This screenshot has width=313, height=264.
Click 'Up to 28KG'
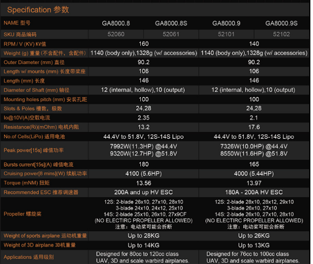(x=143, y=236)
